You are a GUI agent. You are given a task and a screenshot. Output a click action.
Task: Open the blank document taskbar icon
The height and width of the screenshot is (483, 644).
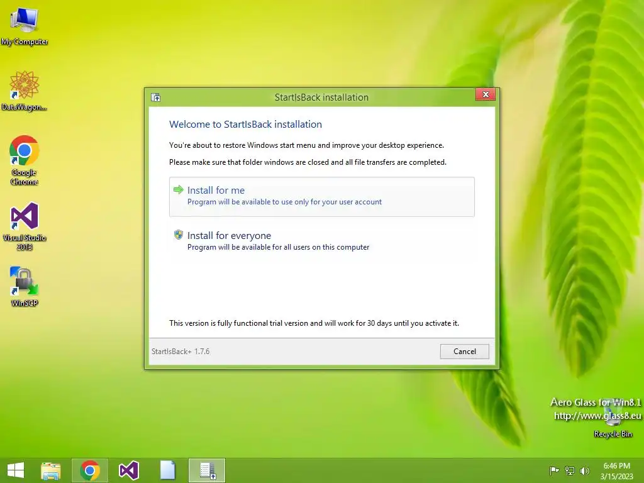point(167,470)
